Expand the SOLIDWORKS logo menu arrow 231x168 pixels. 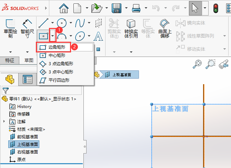46,8
